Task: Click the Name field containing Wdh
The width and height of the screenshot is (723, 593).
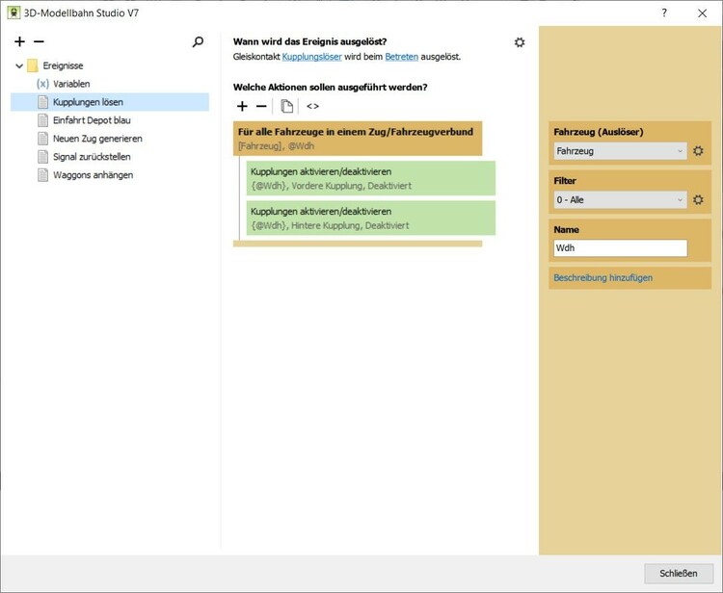Action: [x=620, y=248]
